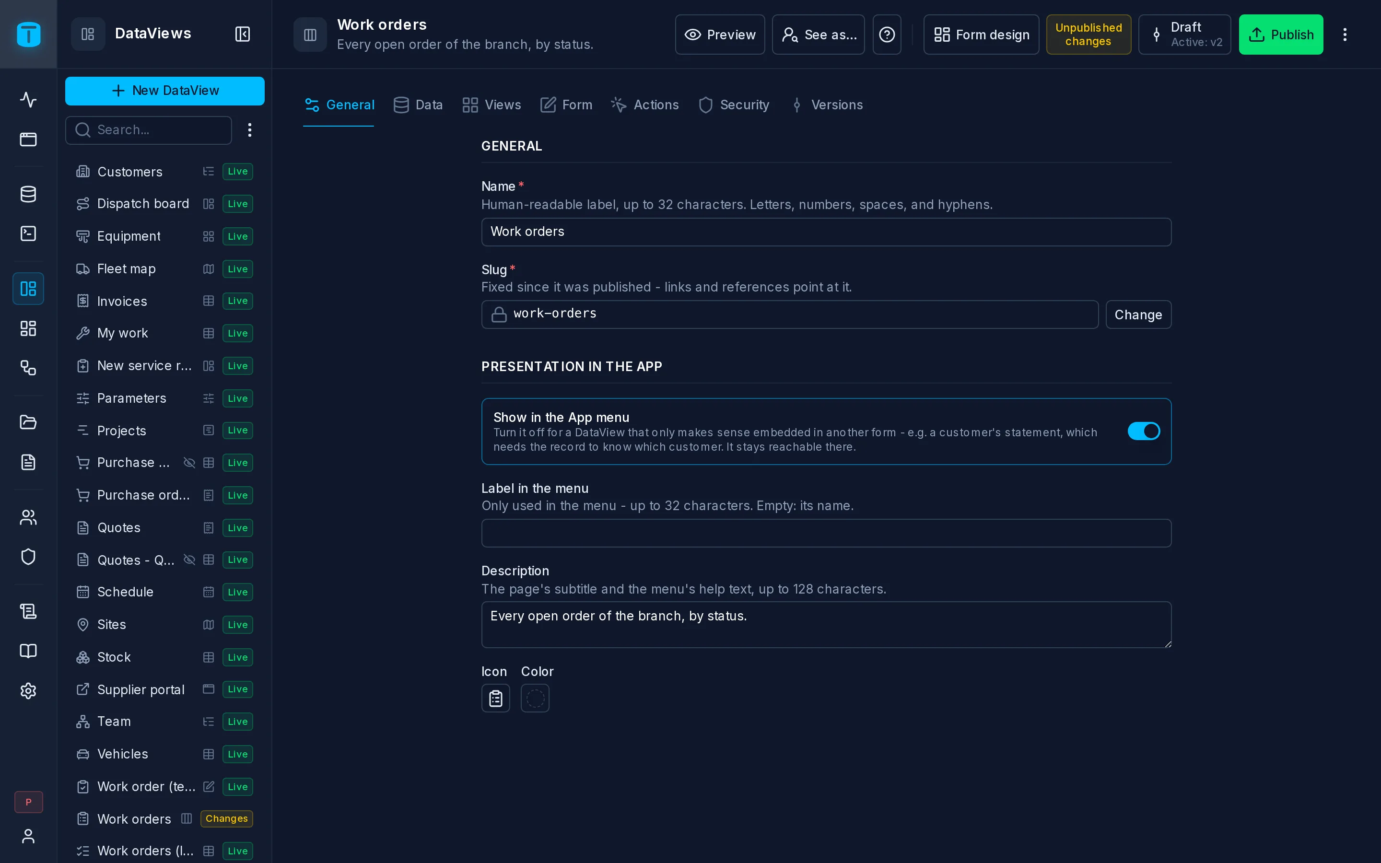Click the column layout icon beside title

click(x=310, y=34)
